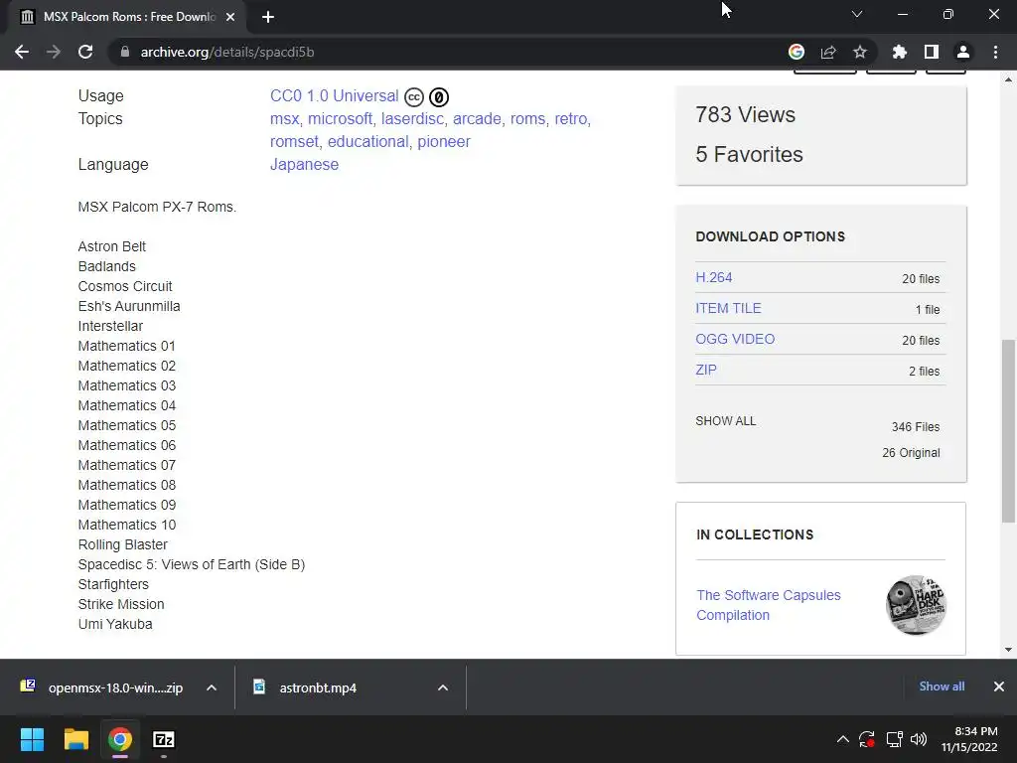Click the Chrome taskbar icon
The image size is (1017, 763).
click(x=120, y=739)
